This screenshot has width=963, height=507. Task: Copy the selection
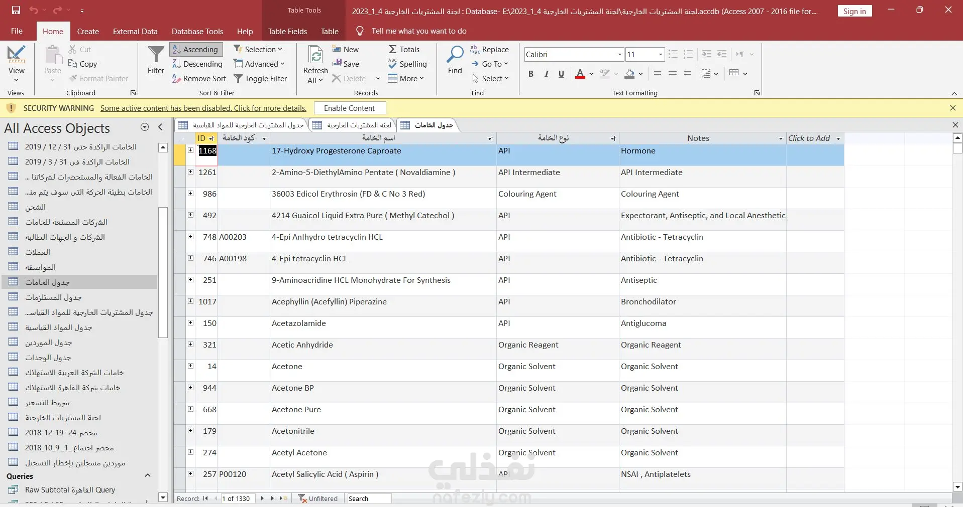[83, 64]
